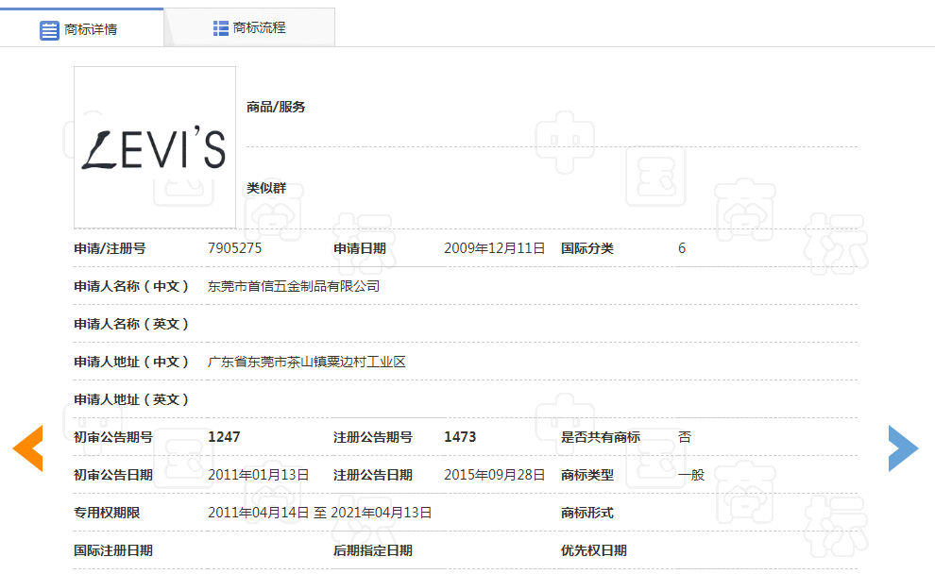Click the 商标类型 value 一般

click(691, 475)
